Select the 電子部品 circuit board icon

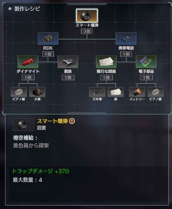pos(146,62)
